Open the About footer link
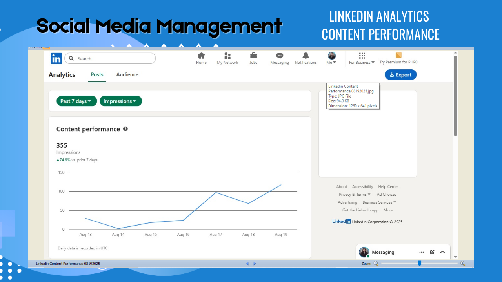The image size is (502, 282). (x=342, y=187)
